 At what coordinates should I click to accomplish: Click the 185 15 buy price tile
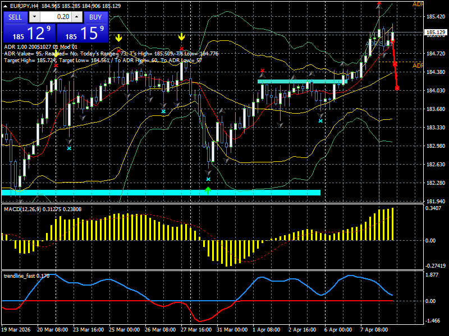pyautogui.click(x=83, y=33)
